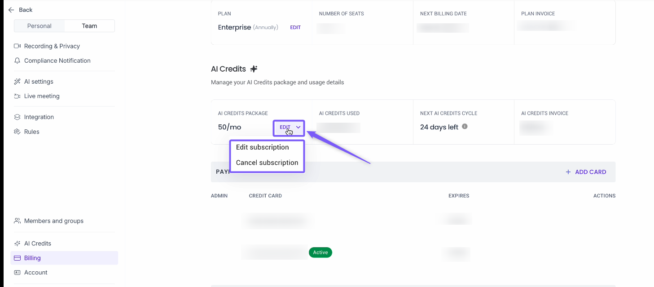Image resolution: width=654 pixels, height=287 pixels.
Task: Click the info icon beside 24 days left
Action: (x=465, y=127)
